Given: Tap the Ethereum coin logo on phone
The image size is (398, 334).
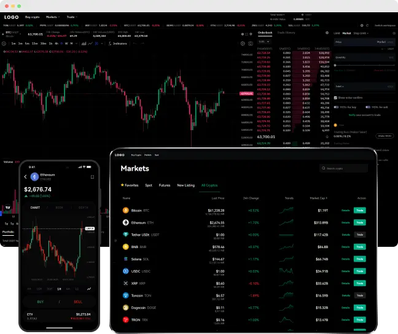Looking at the screenshot, I should 34,177.
